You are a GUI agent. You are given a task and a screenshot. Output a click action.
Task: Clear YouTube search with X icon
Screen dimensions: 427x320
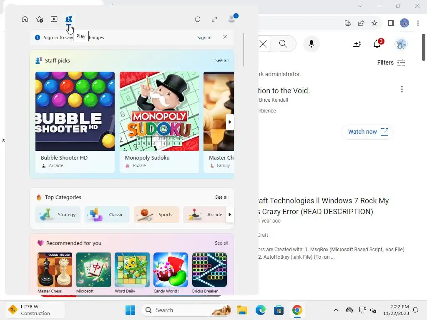[x=263, y=44]
